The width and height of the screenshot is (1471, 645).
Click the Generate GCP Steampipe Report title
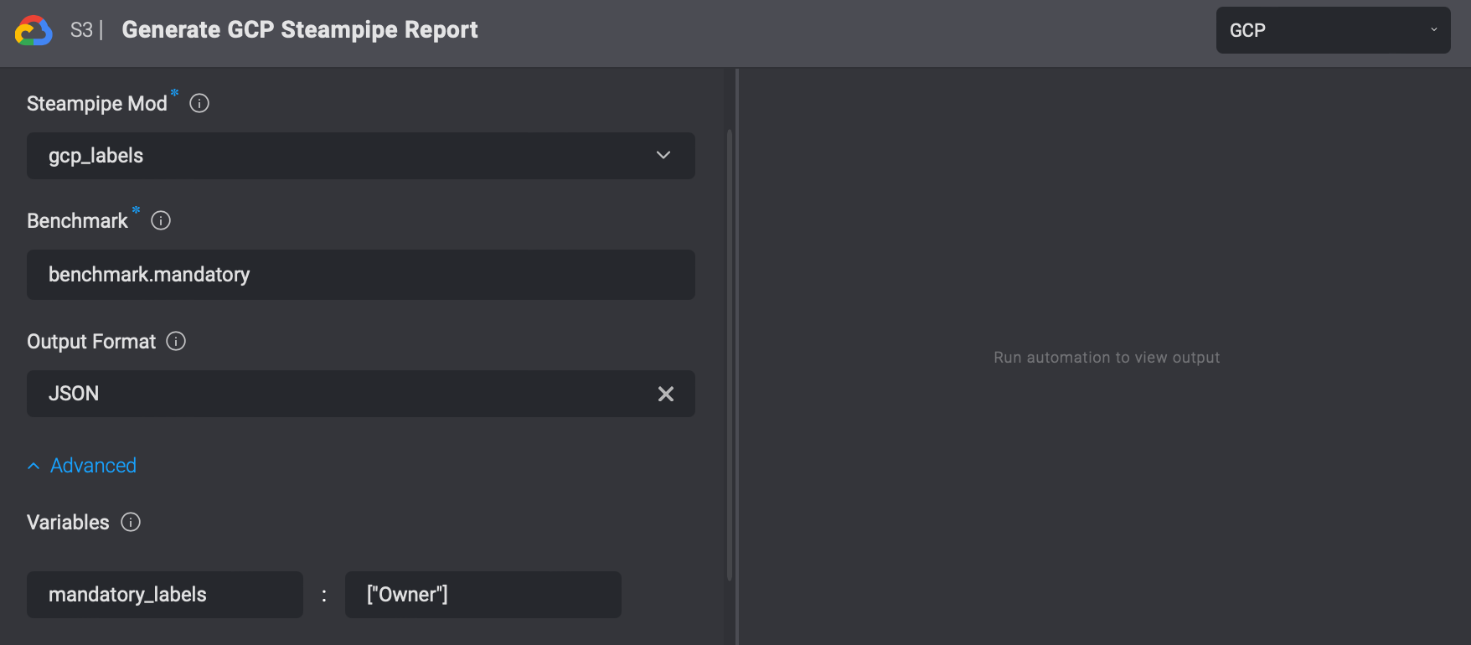pyautogui.click(x=300, y=30)
